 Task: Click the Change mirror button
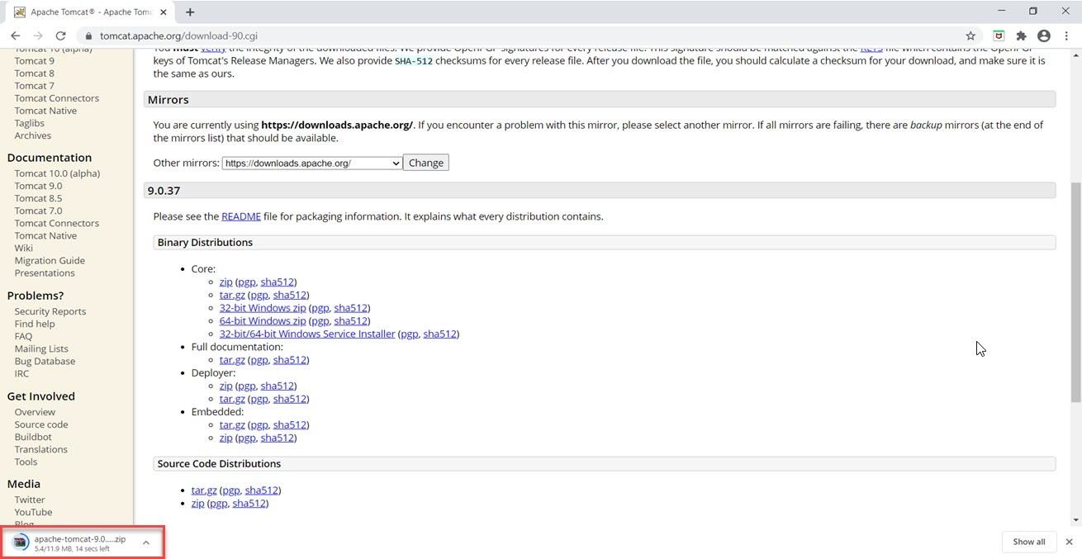point(426,163)
